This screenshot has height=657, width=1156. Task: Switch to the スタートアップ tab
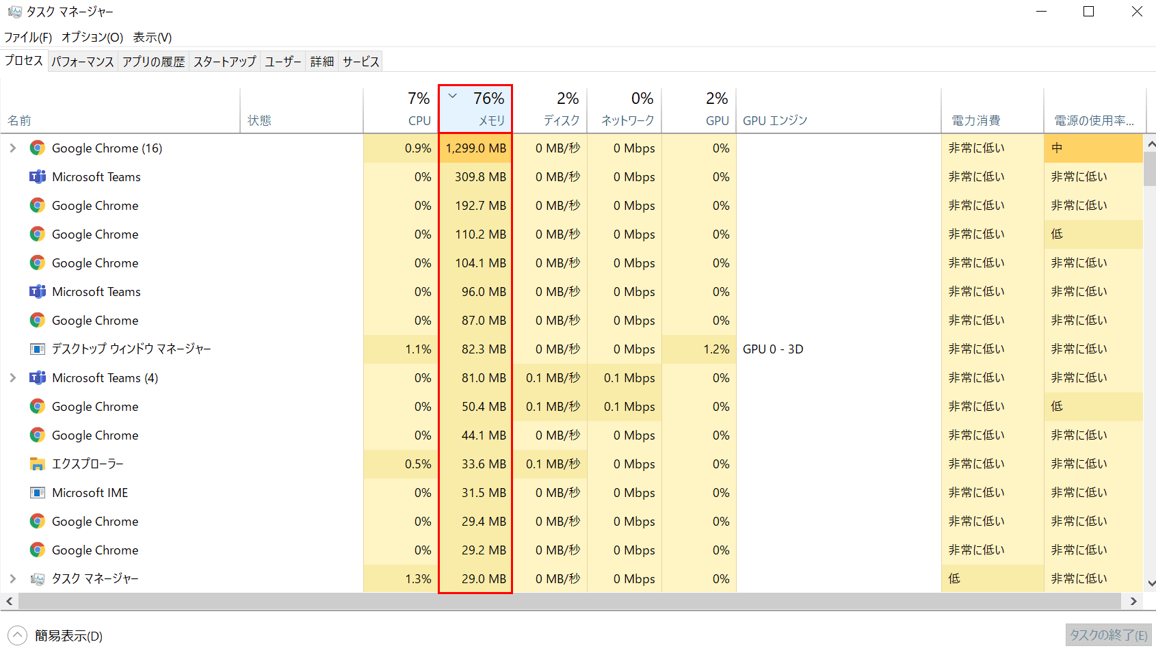[x=224, y=62]
